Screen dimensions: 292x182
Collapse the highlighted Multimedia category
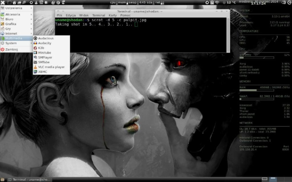16,38
